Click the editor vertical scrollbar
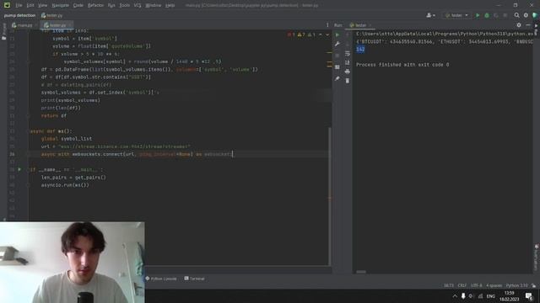The height and width of the screenshot is (303, 540). [x=330, y=196]
